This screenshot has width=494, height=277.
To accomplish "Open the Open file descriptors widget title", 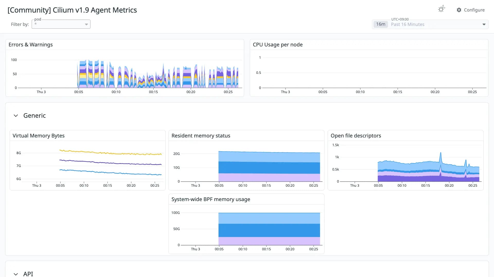I will coord(356,136).
